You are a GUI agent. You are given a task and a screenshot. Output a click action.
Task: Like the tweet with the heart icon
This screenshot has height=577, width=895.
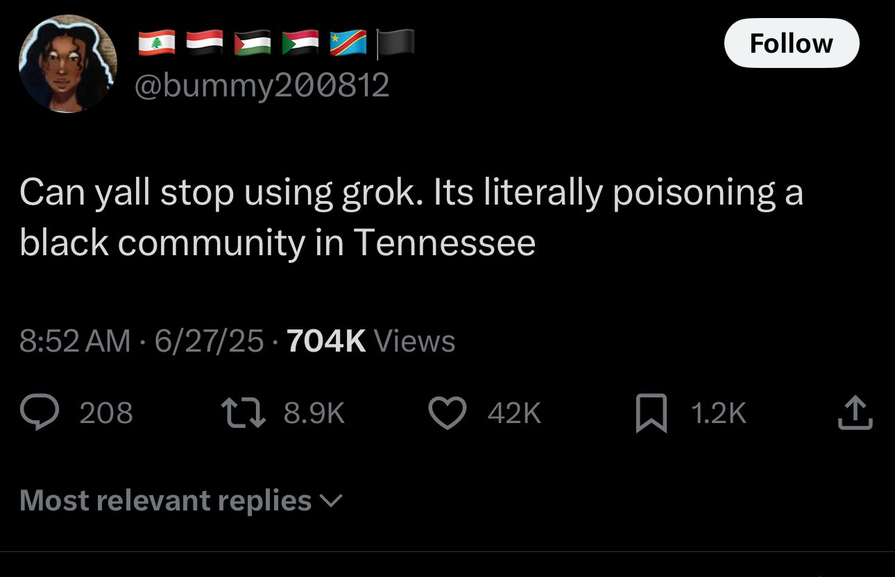click(447, 413)
